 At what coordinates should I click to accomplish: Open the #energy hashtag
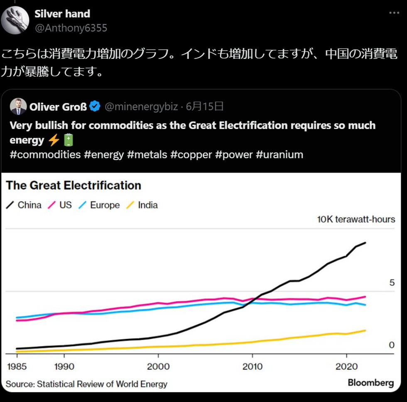(x=103, y=155)
